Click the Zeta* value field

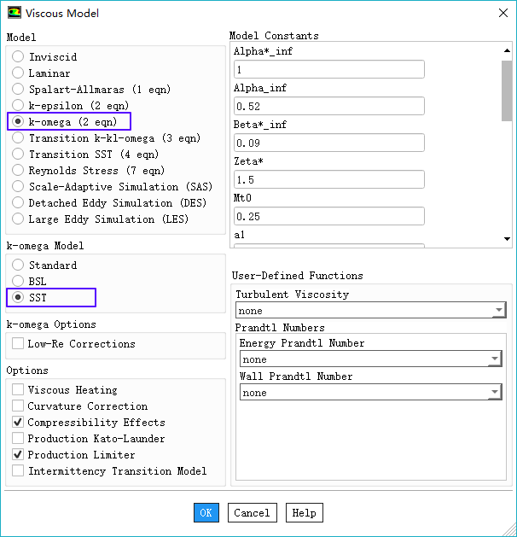point(328,179)
